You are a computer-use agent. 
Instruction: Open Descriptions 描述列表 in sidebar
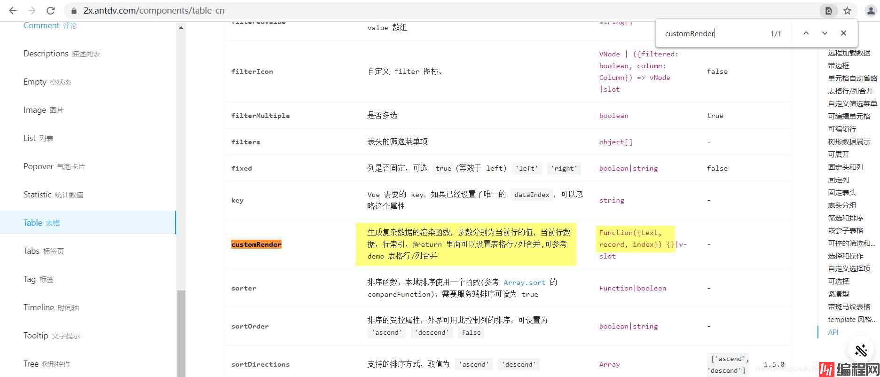62,54
